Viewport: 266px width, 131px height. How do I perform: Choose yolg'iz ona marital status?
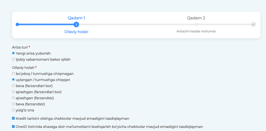[13, 110]
